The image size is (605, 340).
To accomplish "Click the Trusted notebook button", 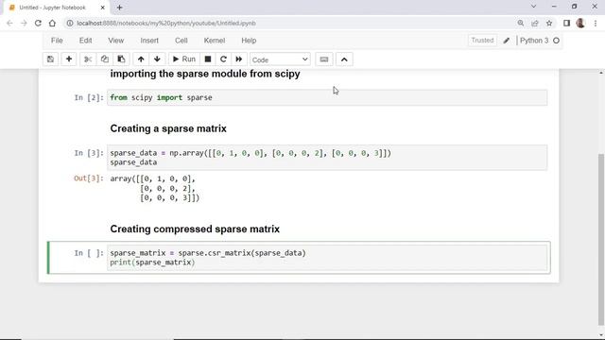I will coord(482,41).
